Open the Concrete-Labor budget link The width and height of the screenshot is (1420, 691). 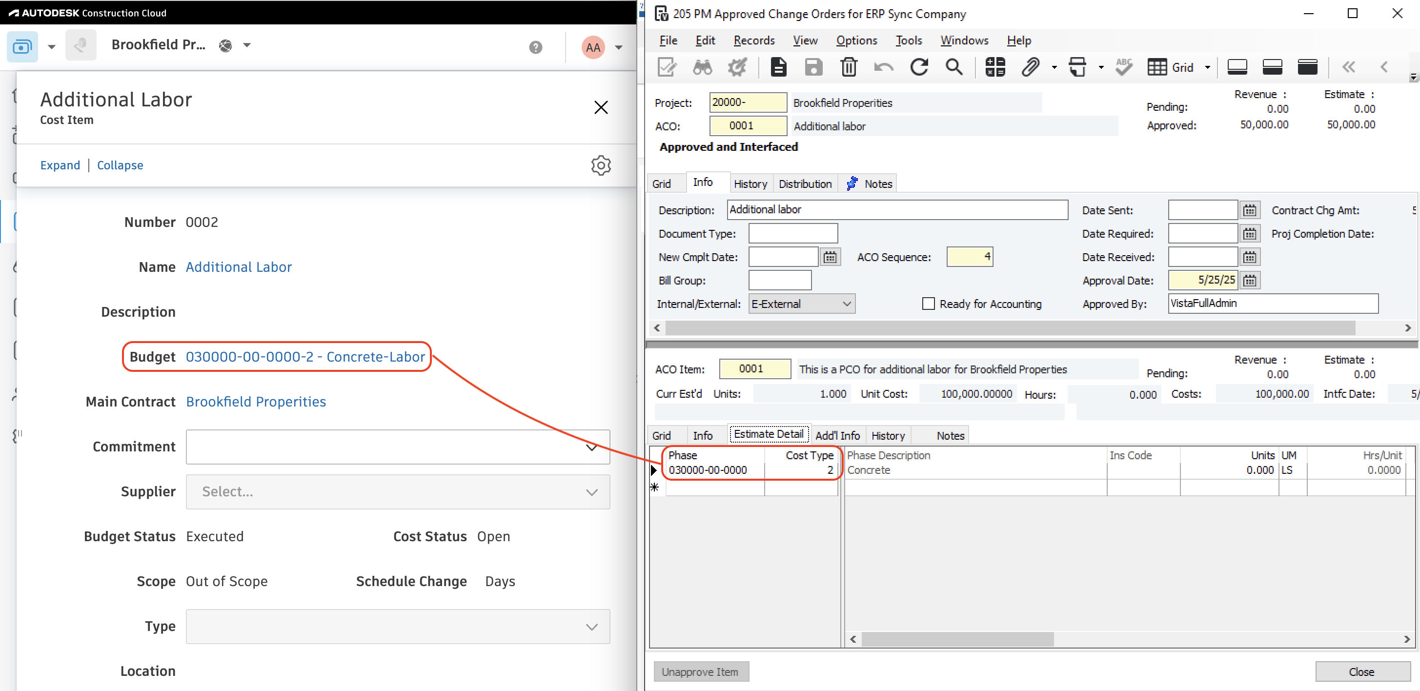tap(305, 357)
